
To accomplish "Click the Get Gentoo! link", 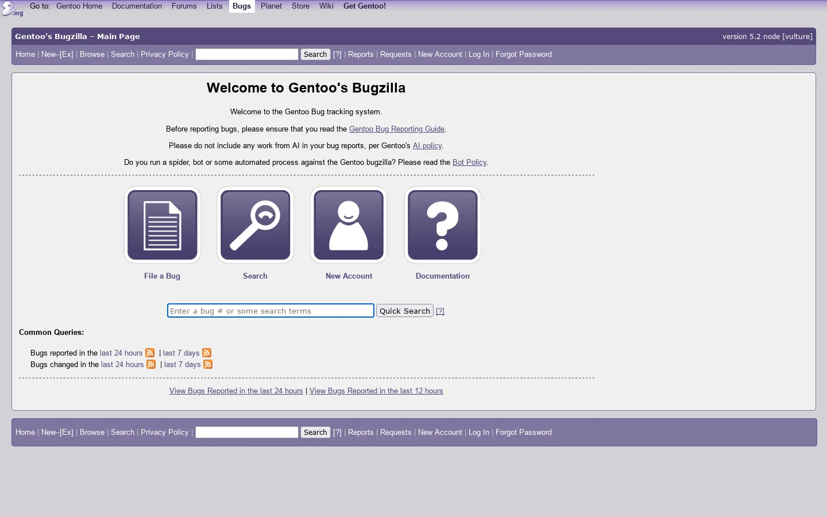I will 365,6.
